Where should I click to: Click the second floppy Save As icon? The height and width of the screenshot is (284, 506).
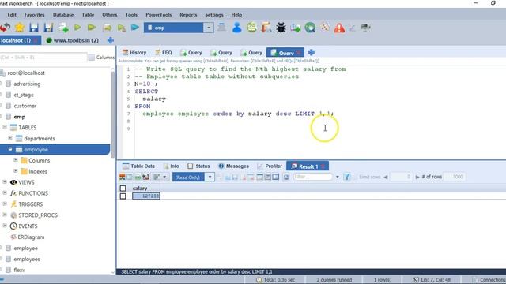click(x=48, y=28)
